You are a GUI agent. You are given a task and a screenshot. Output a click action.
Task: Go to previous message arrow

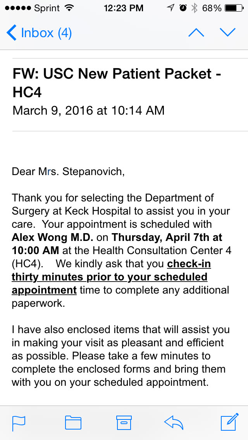coord(196,33)
